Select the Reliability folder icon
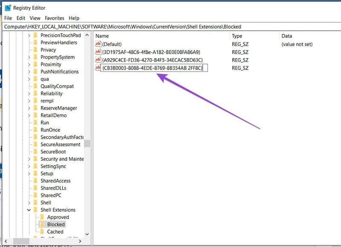The image size is (341, 247). [x=35, y=93]
